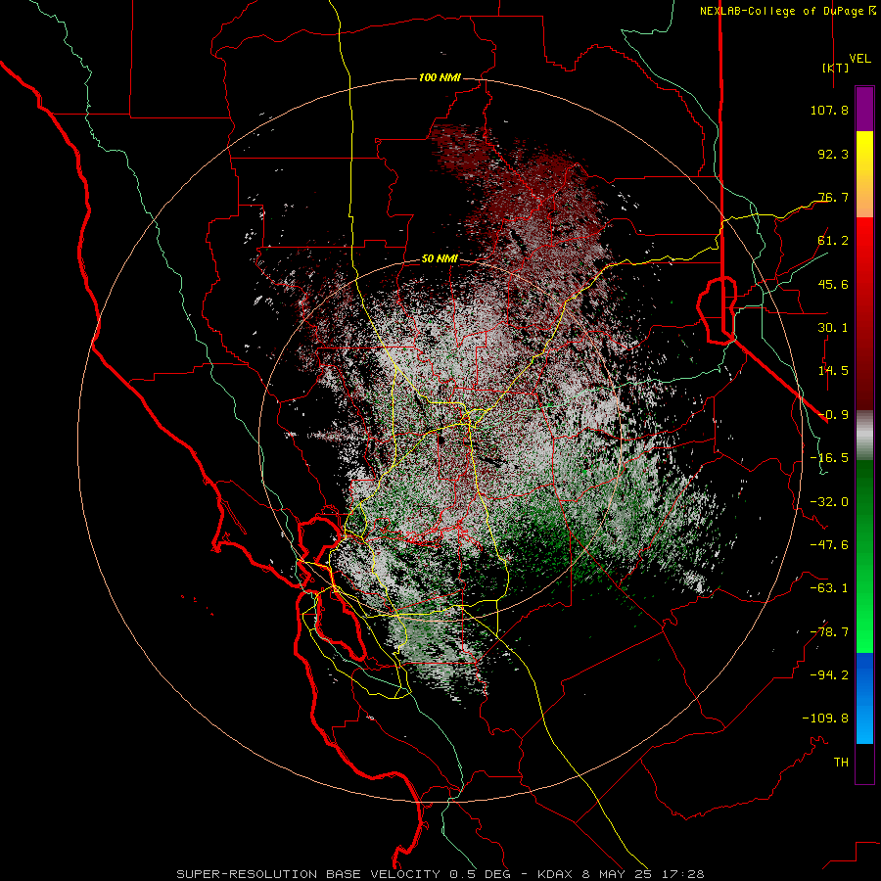The image size is (881, 881).
Task: Click the NEXLAB-College of DuPage label
Action: point(782,11)
